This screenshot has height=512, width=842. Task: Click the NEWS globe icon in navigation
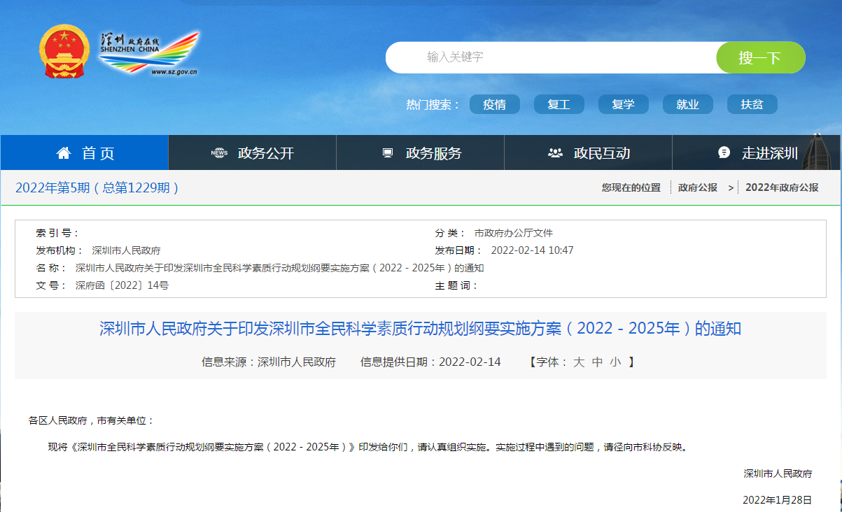[219, 153]
